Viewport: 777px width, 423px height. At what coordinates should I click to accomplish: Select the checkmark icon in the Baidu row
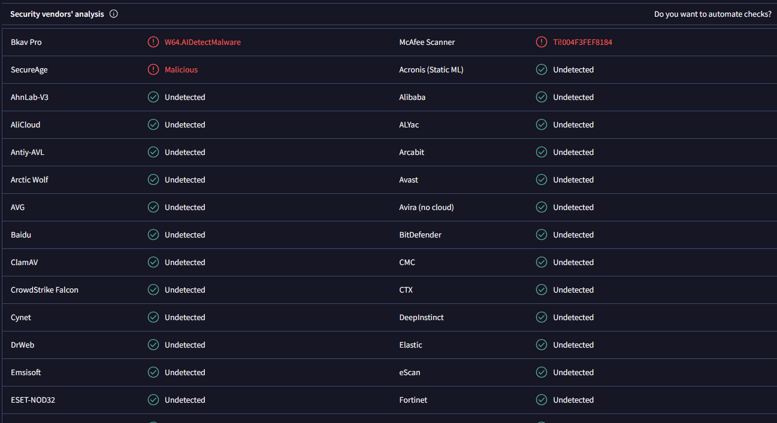[153, 235]
